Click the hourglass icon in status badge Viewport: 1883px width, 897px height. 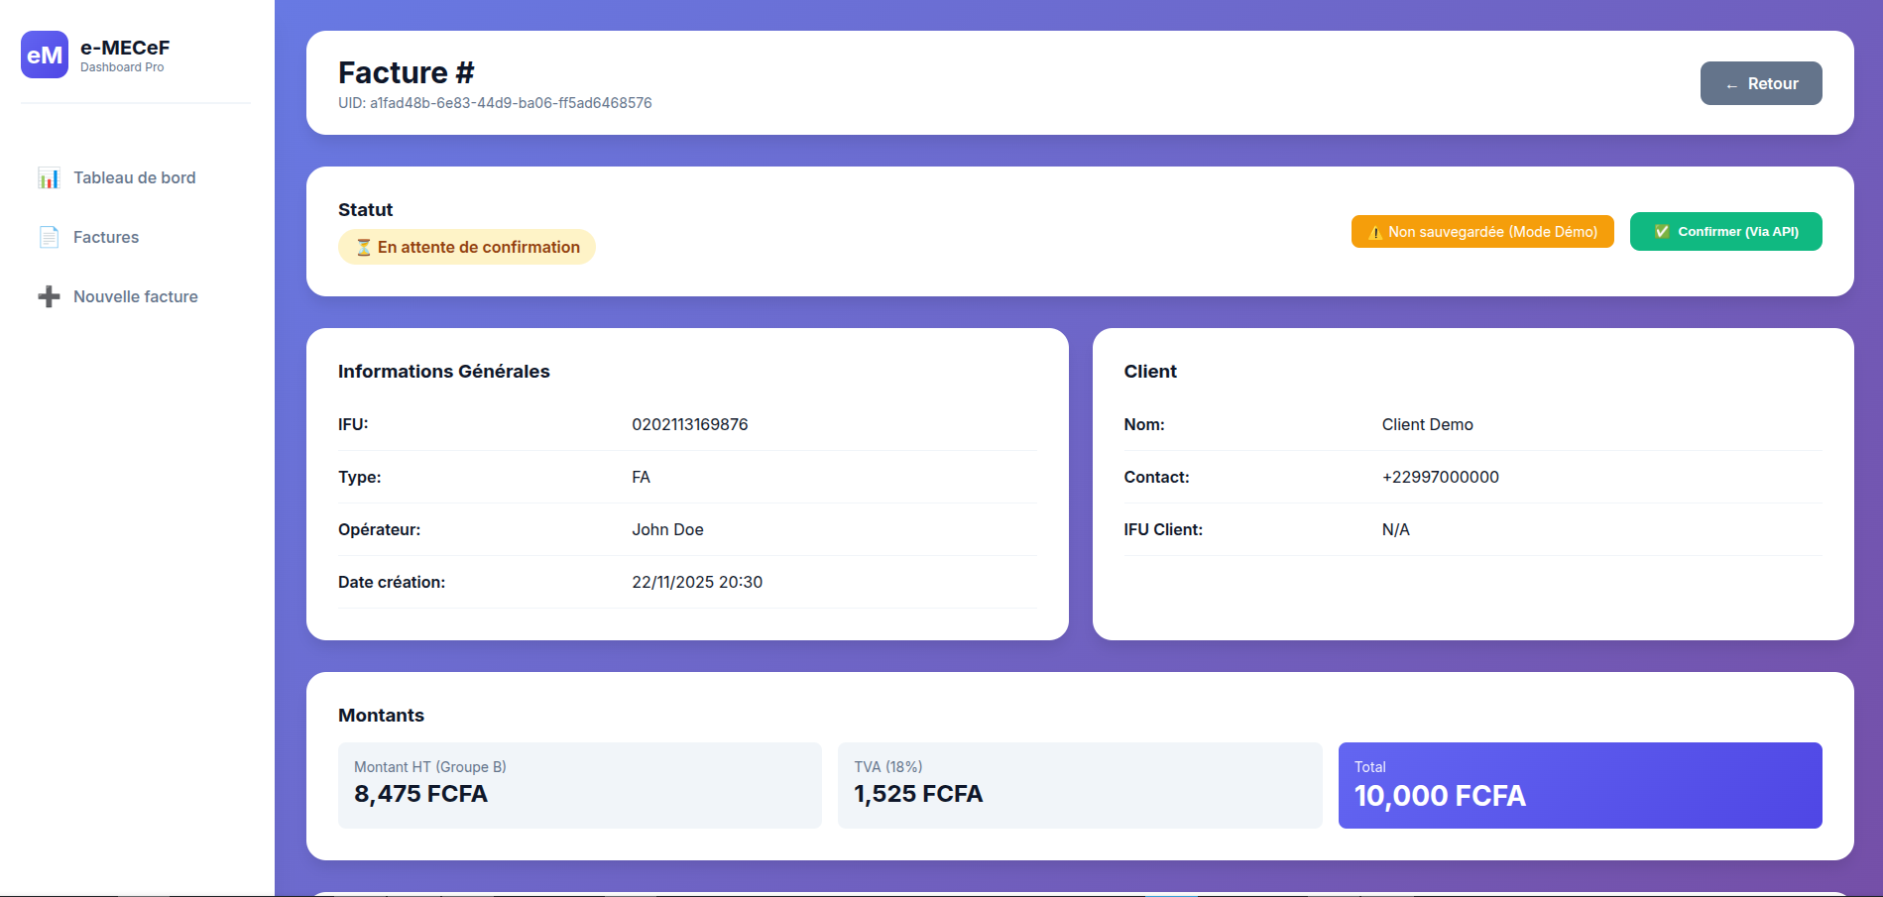[x=364, y=248]
